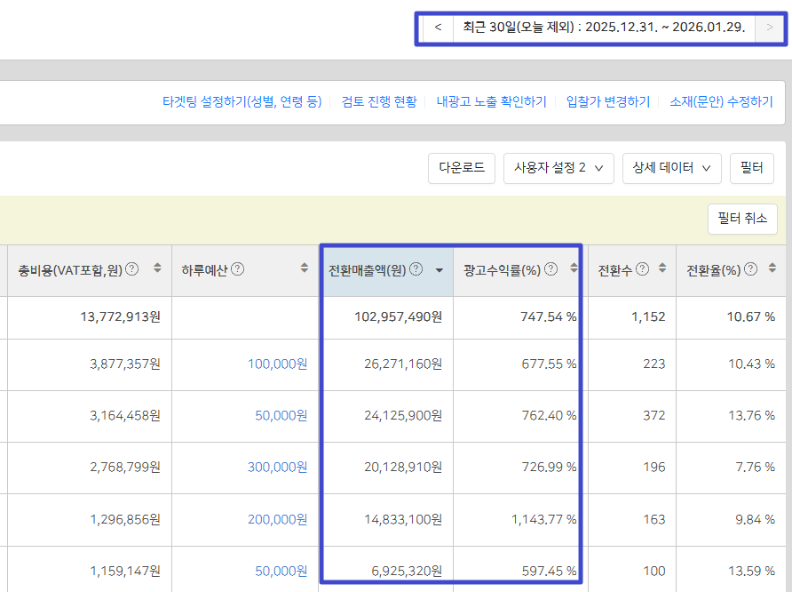This screenshot has height=592, width=792.
Task: Click help icon beside 총비용(VAT포함,원)
Action: pyautogui.click(x=132, y=269)
